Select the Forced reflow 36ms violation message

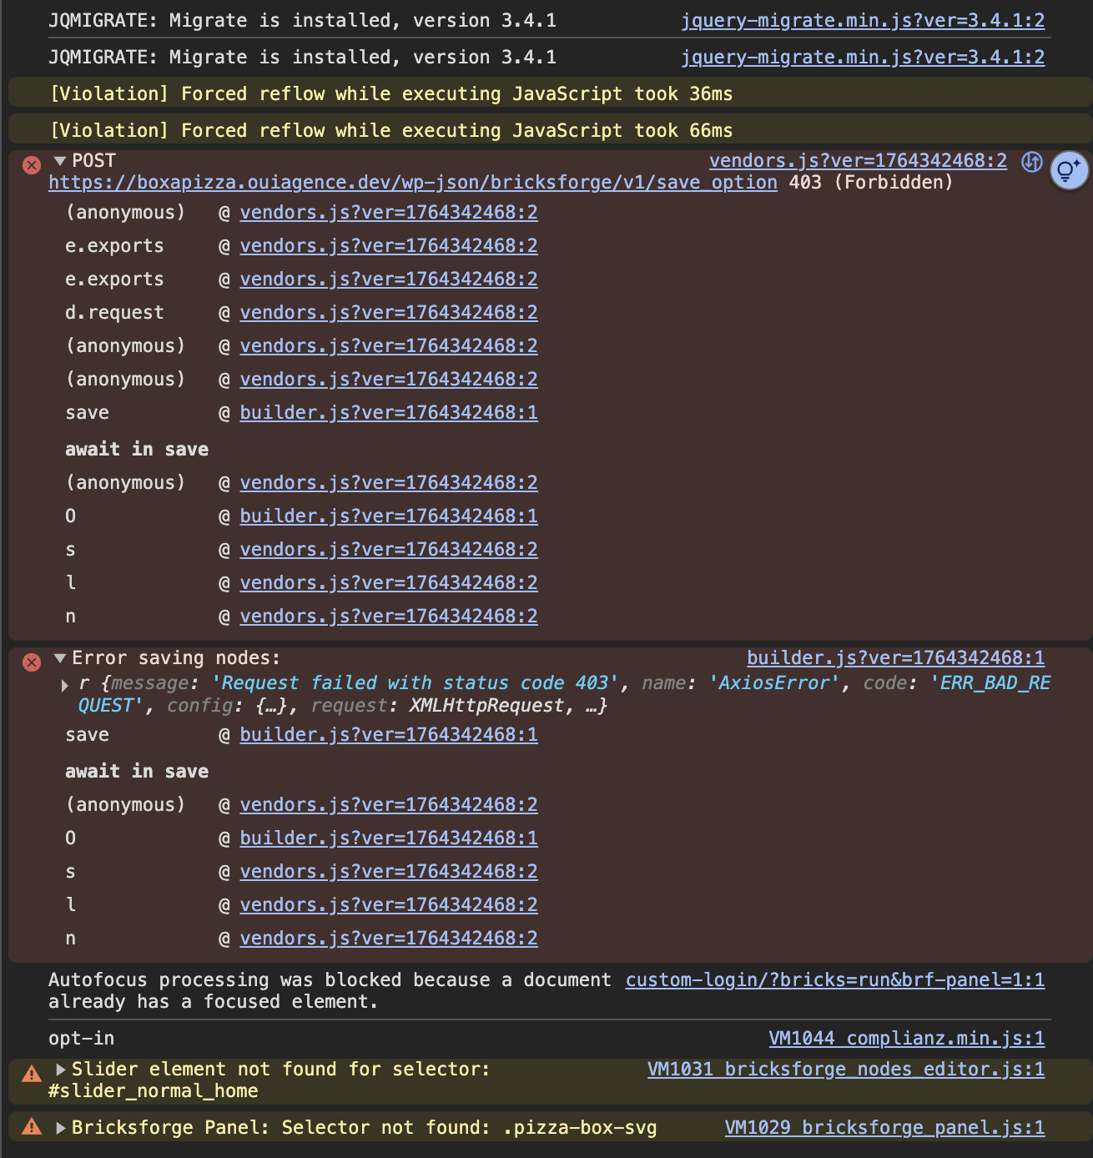pos(391,94)
